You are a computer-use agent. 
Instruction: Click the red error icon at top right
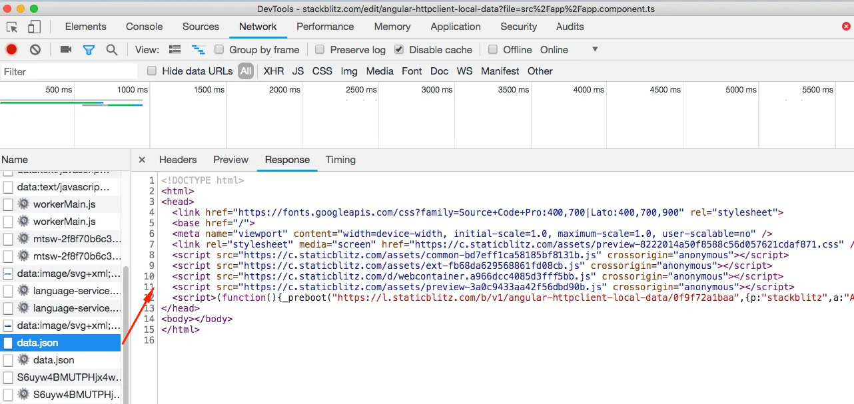coord(847,27)
